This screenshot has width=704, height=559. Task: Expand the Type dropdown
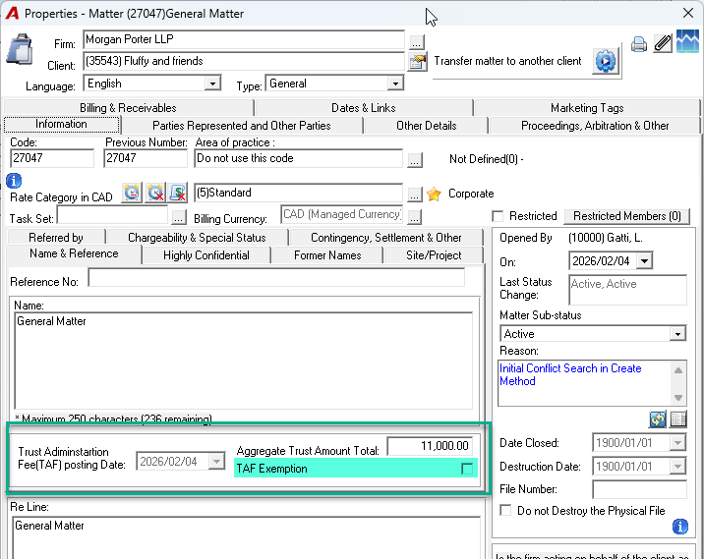click(395, 84)
